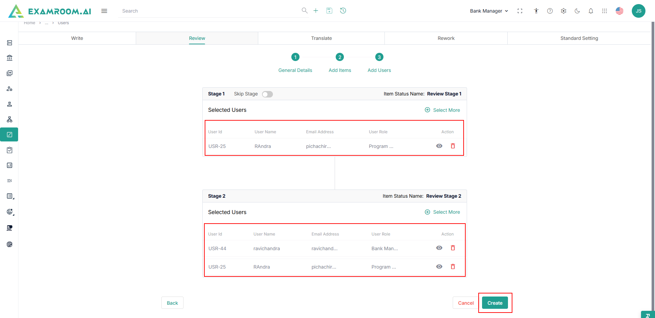Open the globe settings sidebar icon
The height and width of the screenshot is (318, 655).
(x=10, y=212)
